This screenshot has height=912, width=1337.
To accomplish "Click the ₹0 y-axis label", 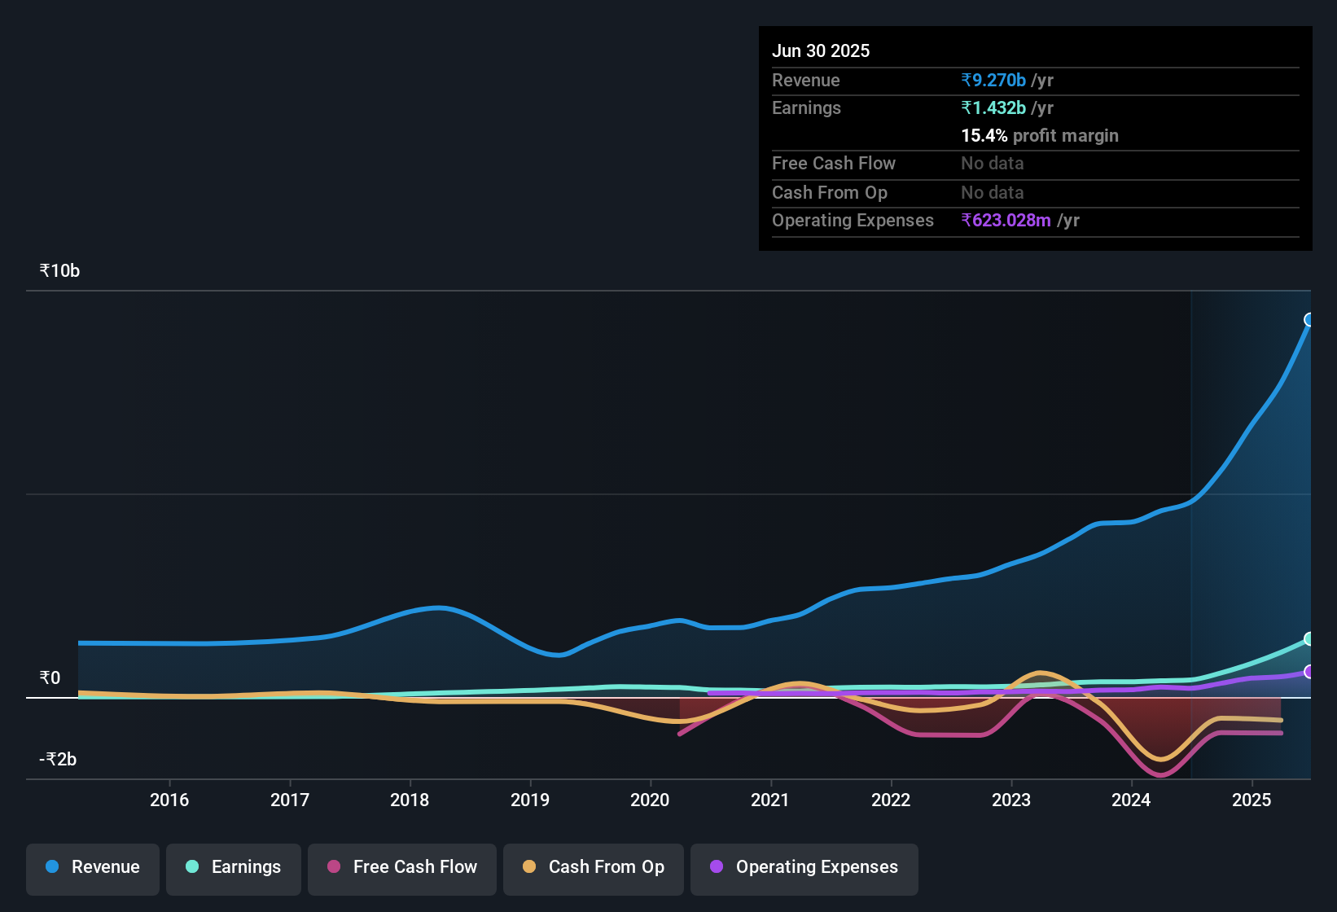I will (50, 678).
